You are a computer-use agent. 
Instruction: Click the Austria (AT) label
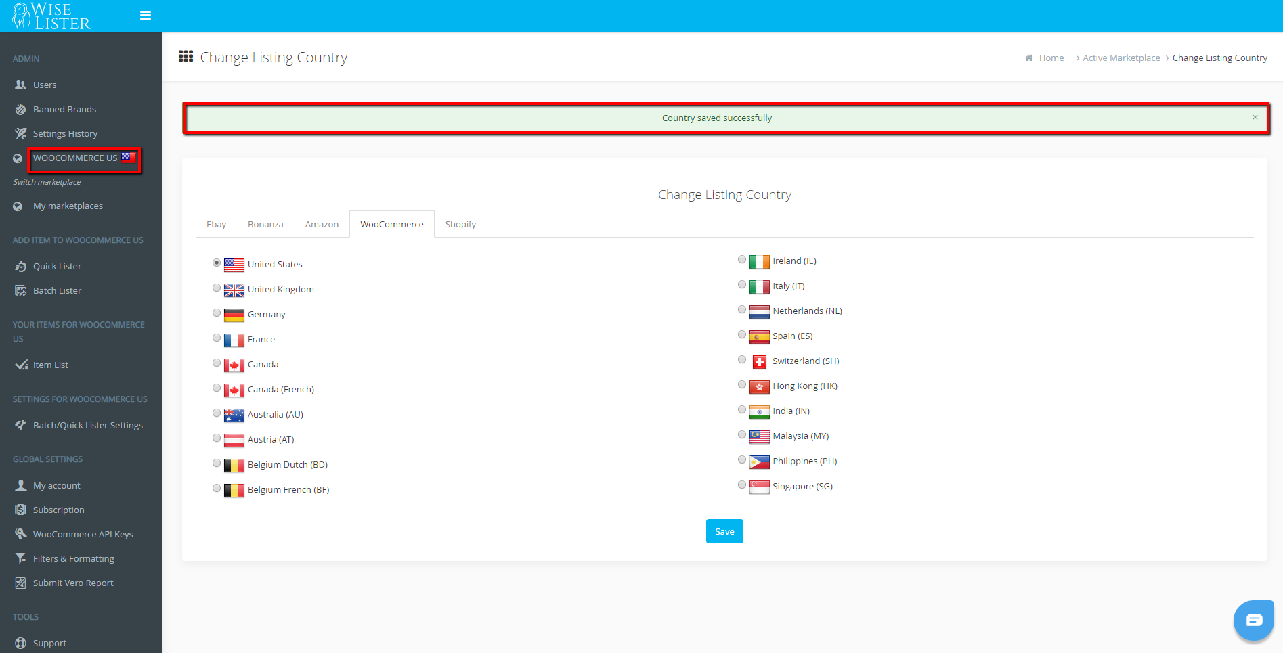(x=271, y=440)
